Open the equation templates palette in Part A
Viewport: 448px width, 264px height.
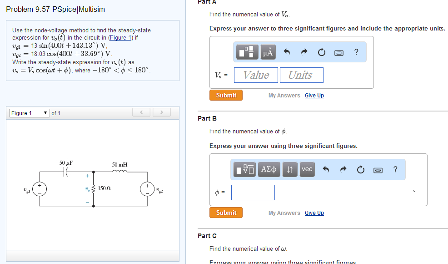click(246, 52)
